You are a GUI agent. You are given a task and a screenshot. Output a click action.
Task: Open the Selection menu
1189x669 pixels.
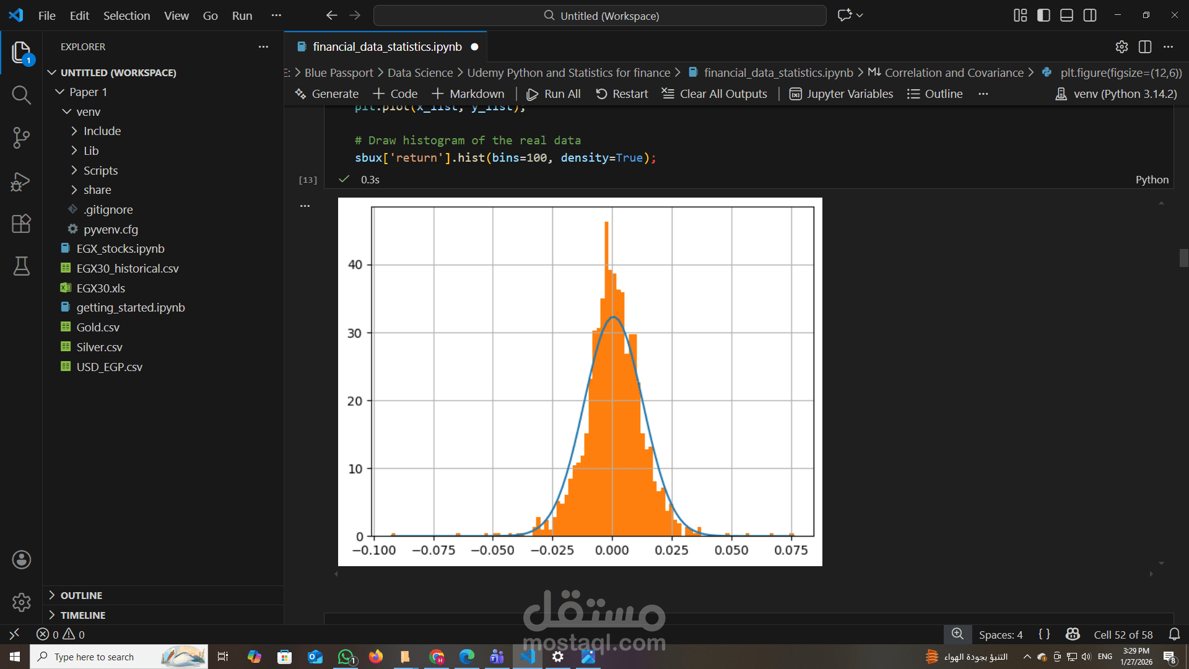(x=126, y=15)
